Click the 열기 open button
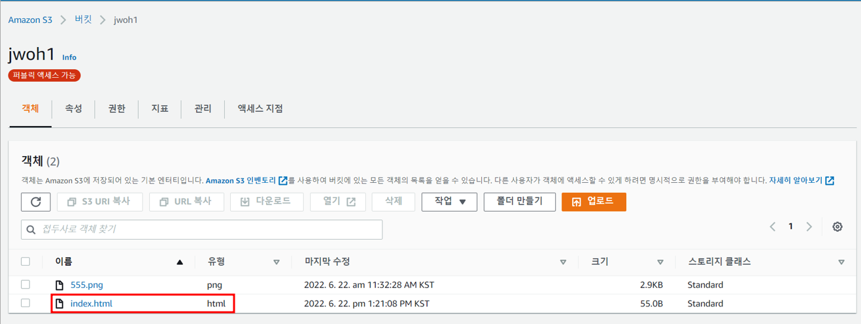The width and height of the screenshot is (861, 324). [x=338, y=202]
